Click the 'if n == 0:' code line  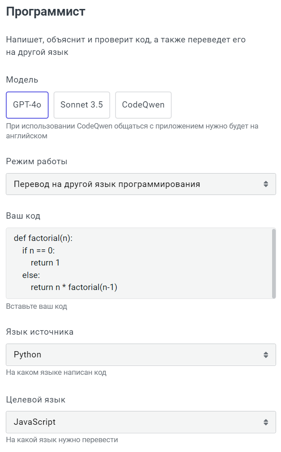38,251
